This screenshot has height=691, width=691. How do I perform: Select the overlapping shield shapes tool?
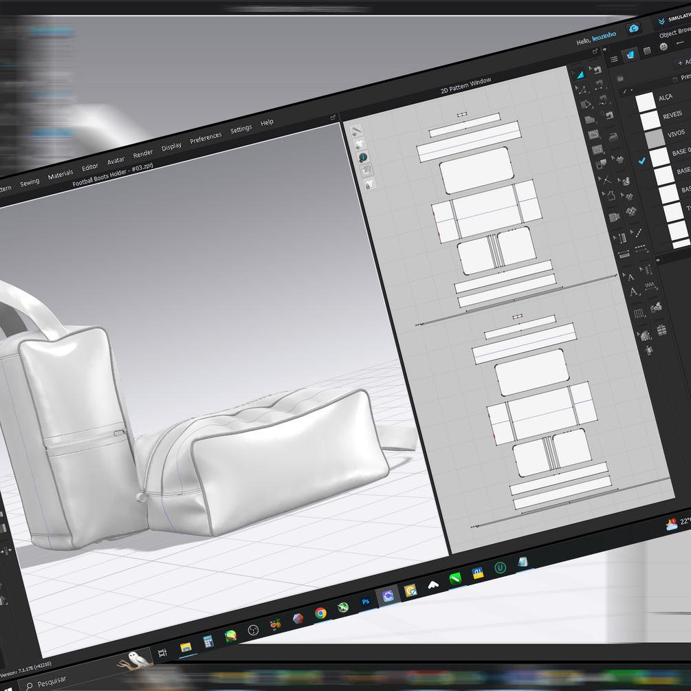pyautogui.click(x=601, y=164)
